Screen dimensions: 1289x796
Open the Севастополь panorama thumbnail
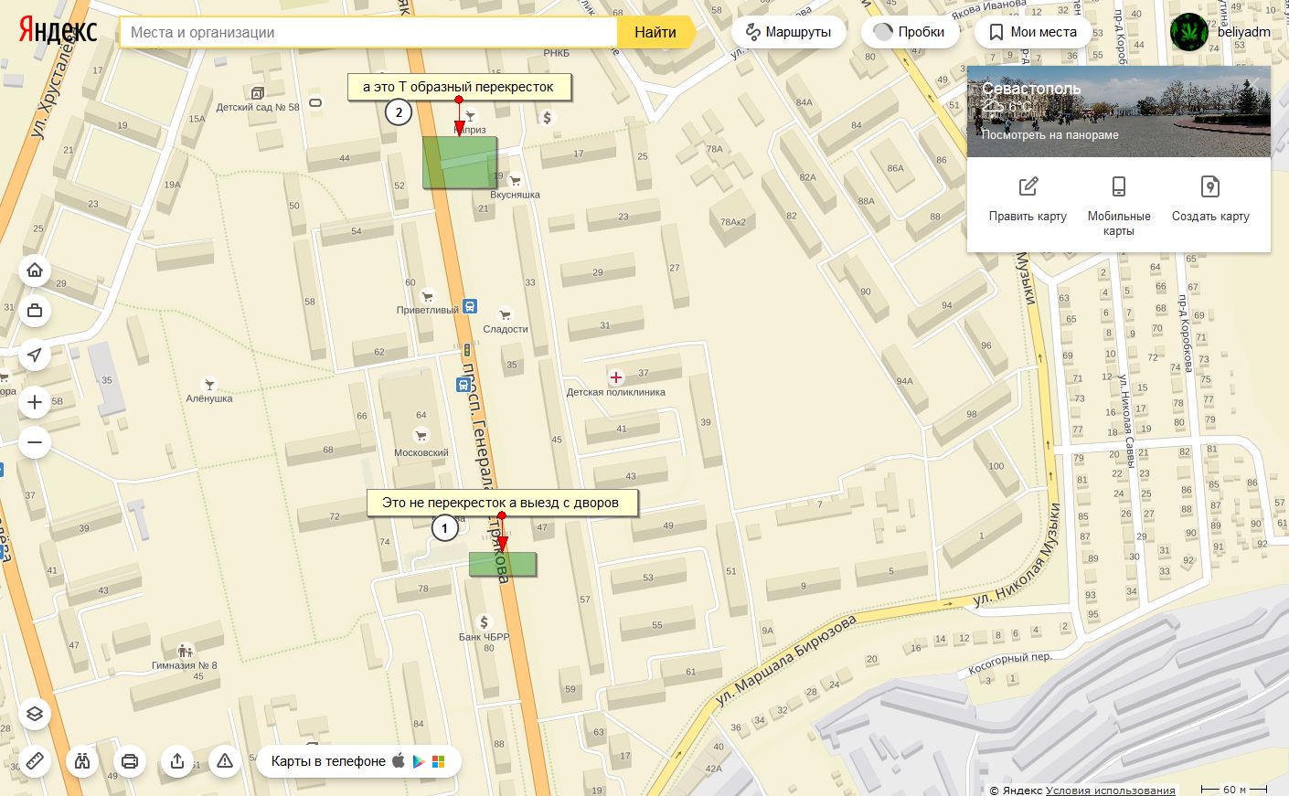pyautogui.click(x=1119, y=111)
